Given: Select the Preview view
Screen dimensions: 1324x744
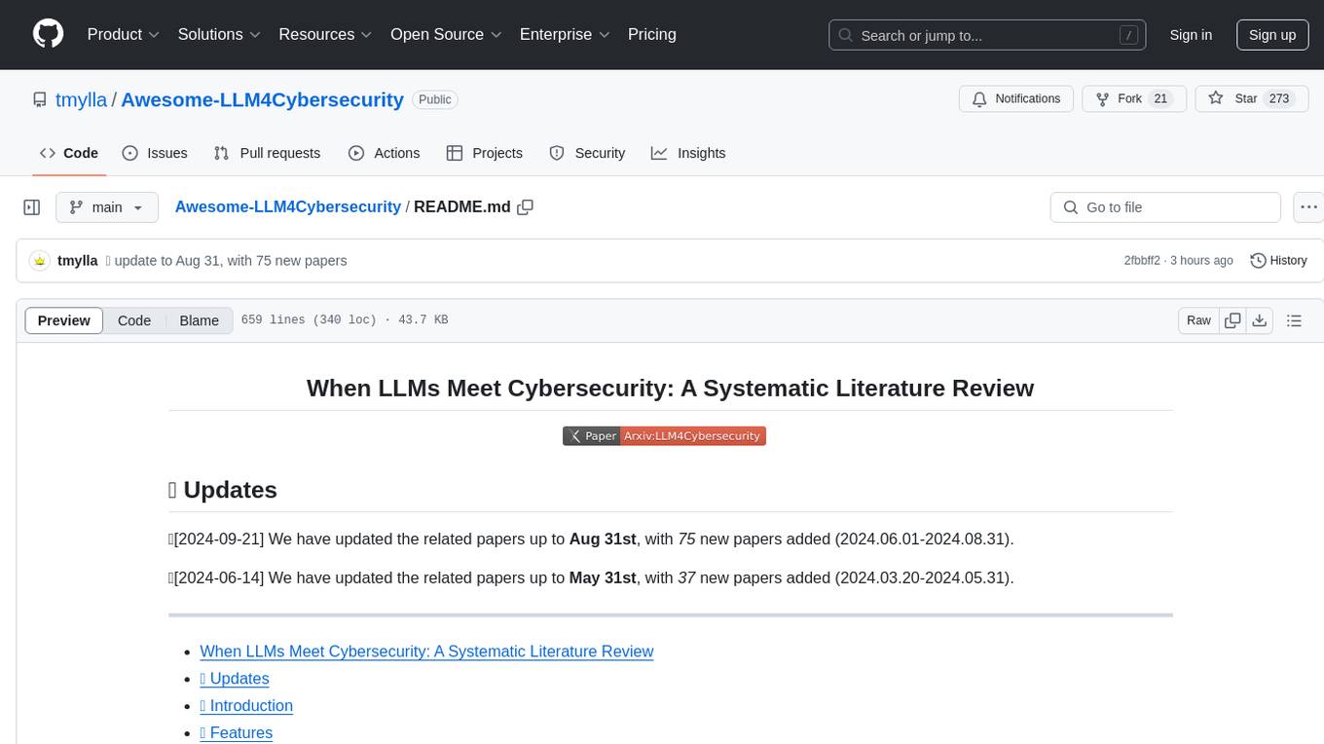Looking at the screenshot, I should point(64,320).
